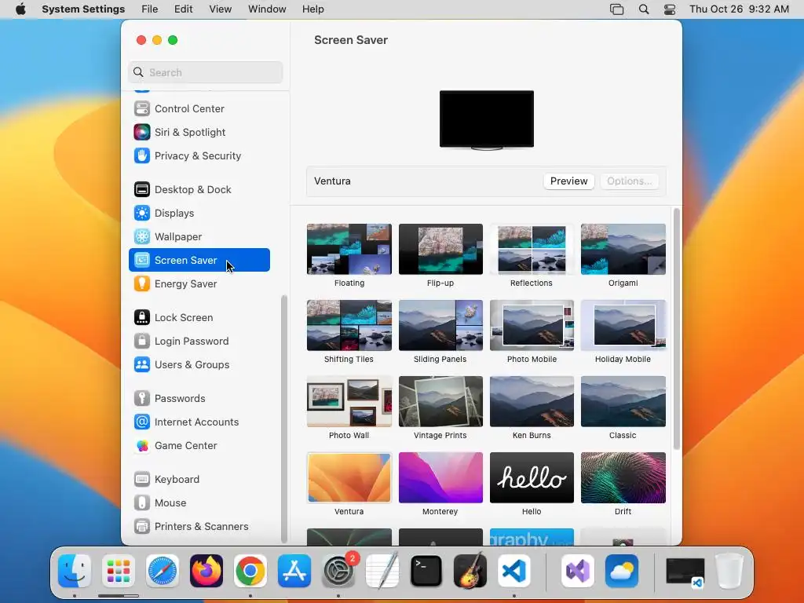Select the Drift screen saver
The image size is (804, 603).
(623, 478)
